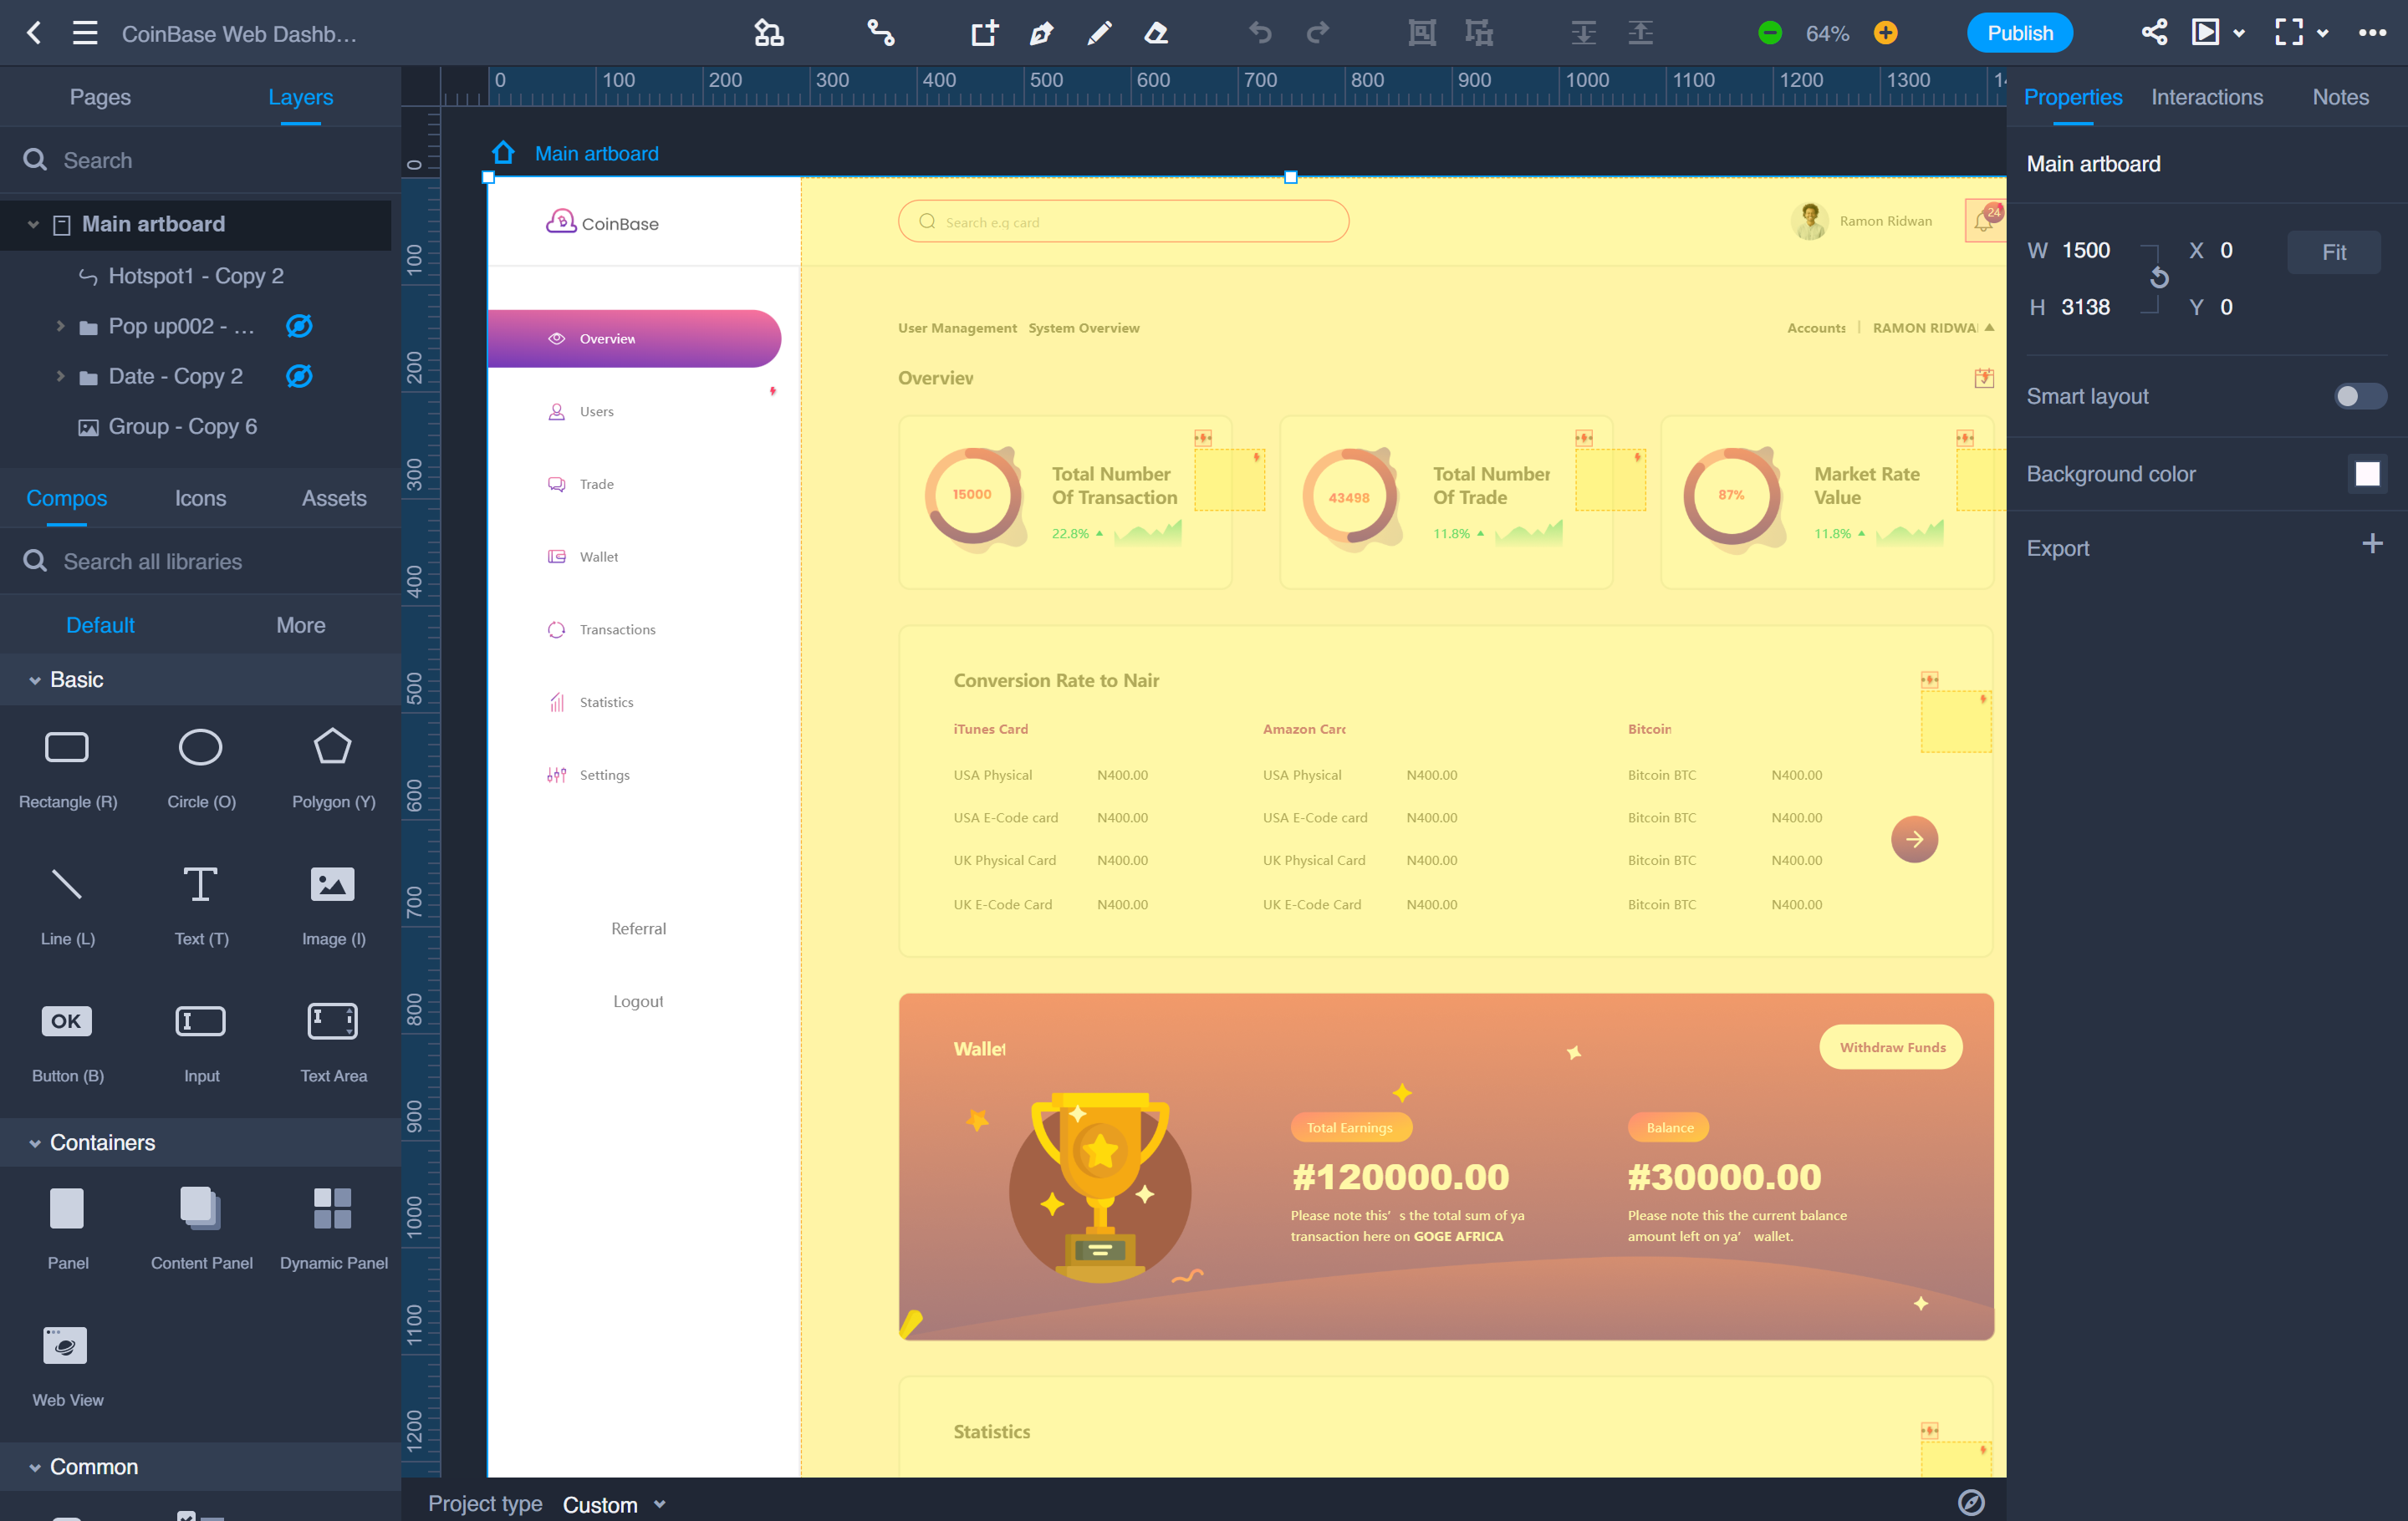This screenshot has width=2408, height=1521.
Task: Toggle visibility of Pop up002 layer
Action: [x=299, y=326]
